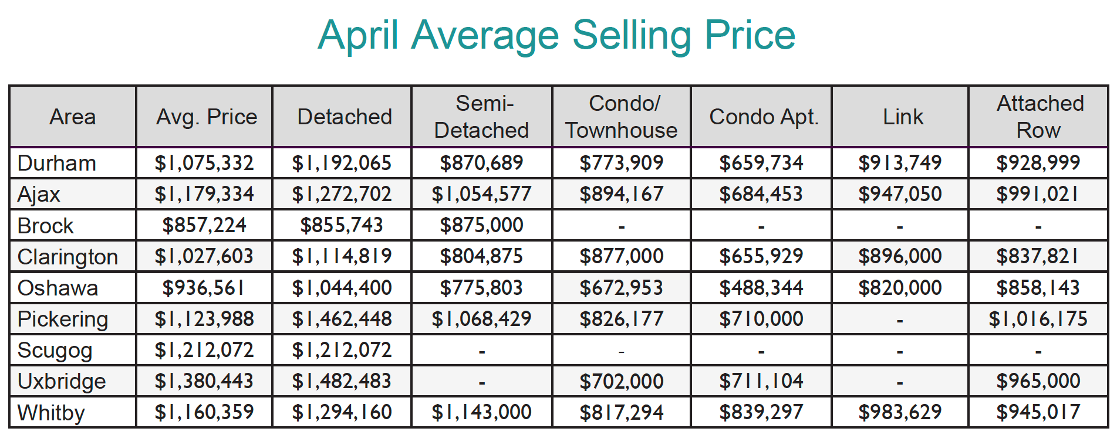This screenshot has height=435, width=1117.
Task: Select the Link column header
Action: (903, 117)
